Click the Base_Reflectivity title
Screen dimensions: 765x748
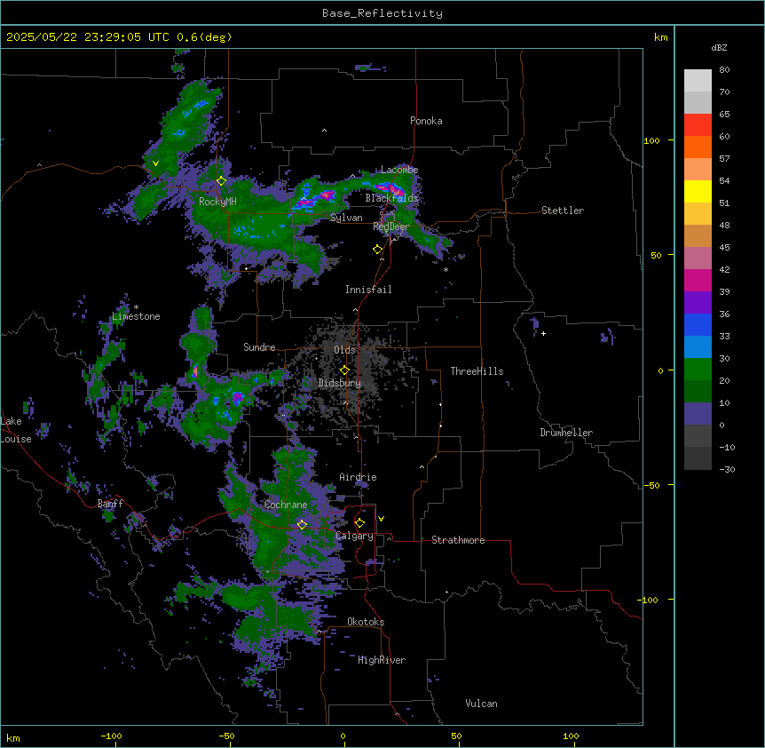[x=382, y=13]
